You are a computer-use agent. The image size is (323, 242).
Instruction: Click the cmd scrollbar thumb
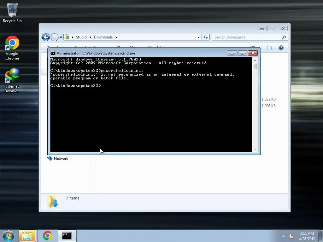(255, 66)
